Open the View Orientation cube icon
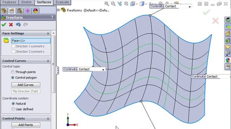Viewport: 231px width, 129px height. (x=132, y=4)
